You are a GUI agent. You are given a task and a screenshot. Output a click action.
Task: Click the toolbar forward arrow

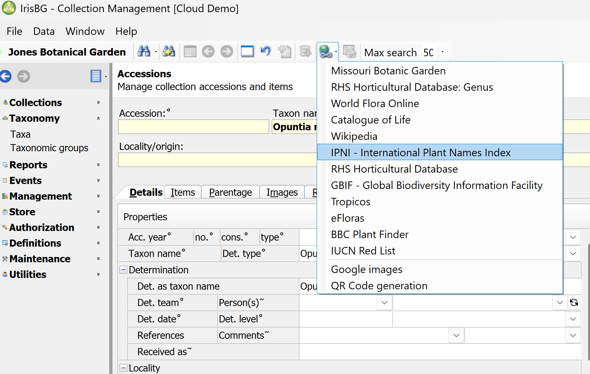[227, 52]
